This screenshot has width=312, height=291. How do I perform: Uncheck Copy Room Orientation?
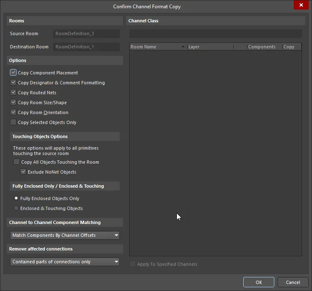tap(13, 112)
